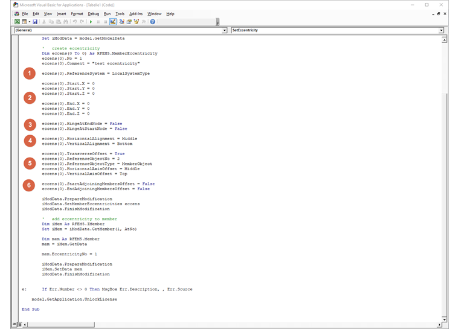Screen dimensions: 459x329
Task: Click the Redo arrow icon
Action: 82,22
